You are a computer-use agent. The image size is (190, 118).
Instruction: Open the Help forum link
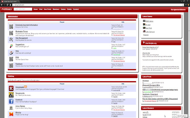tap(17, 51)
